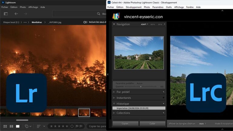Collapse left panel with the side arrow

[x=108, y=74]
